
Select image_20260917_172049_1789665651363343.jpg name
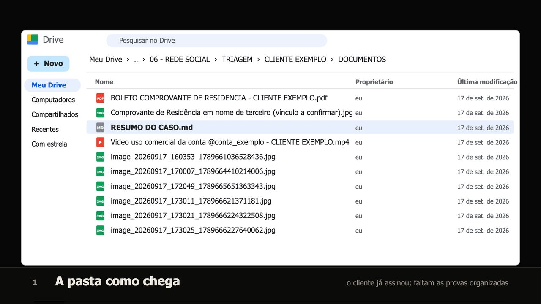(193, 186)
